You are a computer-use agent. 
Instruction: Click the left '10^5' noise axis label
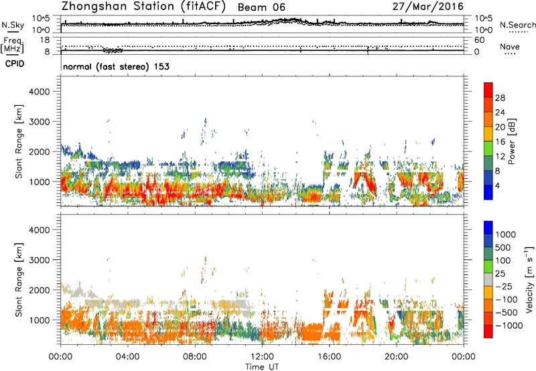pyautogui.click(x=41, y=19)
